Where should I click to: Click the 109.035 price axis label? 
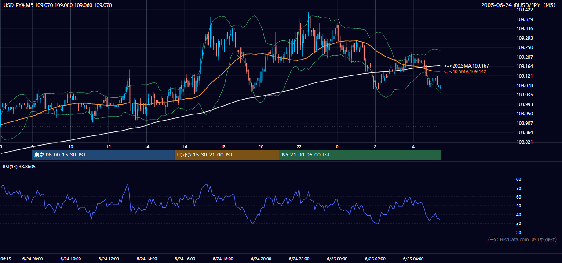(x=525, y=95)
